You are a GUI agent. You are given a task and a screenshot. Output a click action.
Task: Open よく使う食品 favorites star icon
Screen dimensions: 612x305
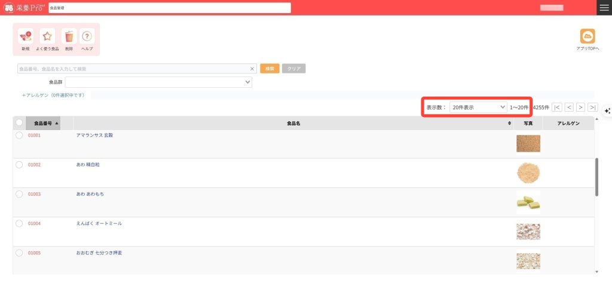pos(47,36)
